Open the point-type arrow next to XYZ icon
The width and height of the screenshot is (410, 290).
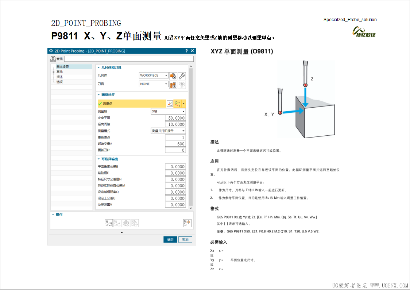pyautogui.click(x=183, y=104)
